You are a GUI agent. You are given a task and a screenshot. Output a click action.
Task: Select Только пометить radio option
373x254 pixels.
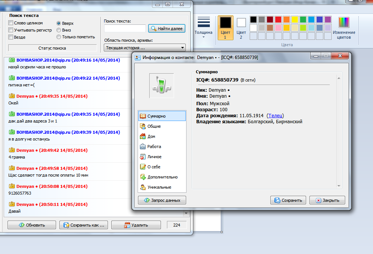[59, 37]
